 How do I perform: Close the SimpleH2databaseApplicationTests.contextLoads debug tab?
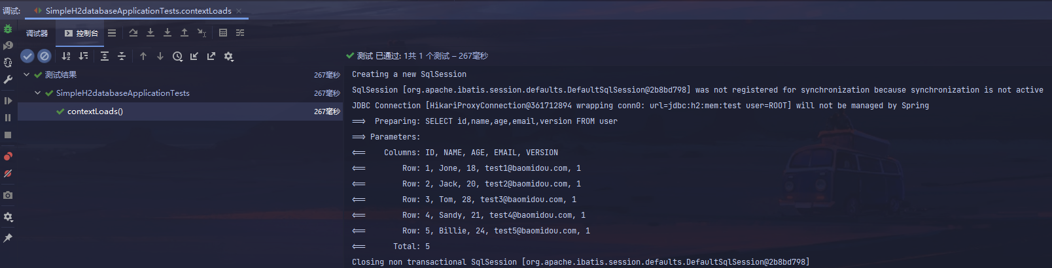[x=239, y=11]
